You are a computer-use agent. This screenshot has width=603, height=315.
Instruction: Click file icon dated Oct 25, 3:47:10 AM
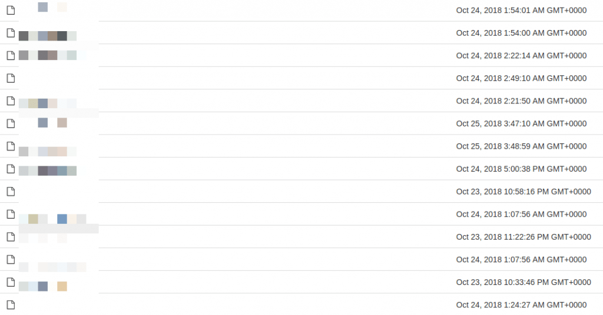tap(10, 123)
